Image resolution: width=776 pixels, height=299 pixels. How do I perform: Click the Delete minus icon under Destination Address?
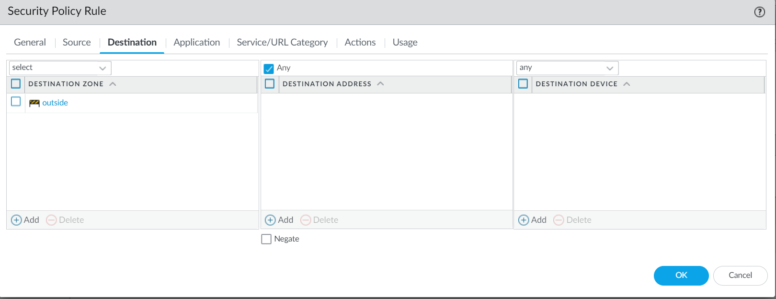click(x=306, y=220)
